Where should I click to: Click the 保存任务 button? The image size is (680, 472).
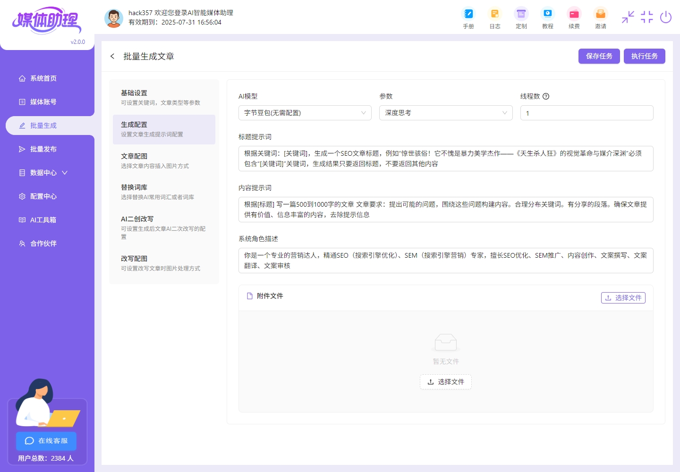tap(599, 56)
